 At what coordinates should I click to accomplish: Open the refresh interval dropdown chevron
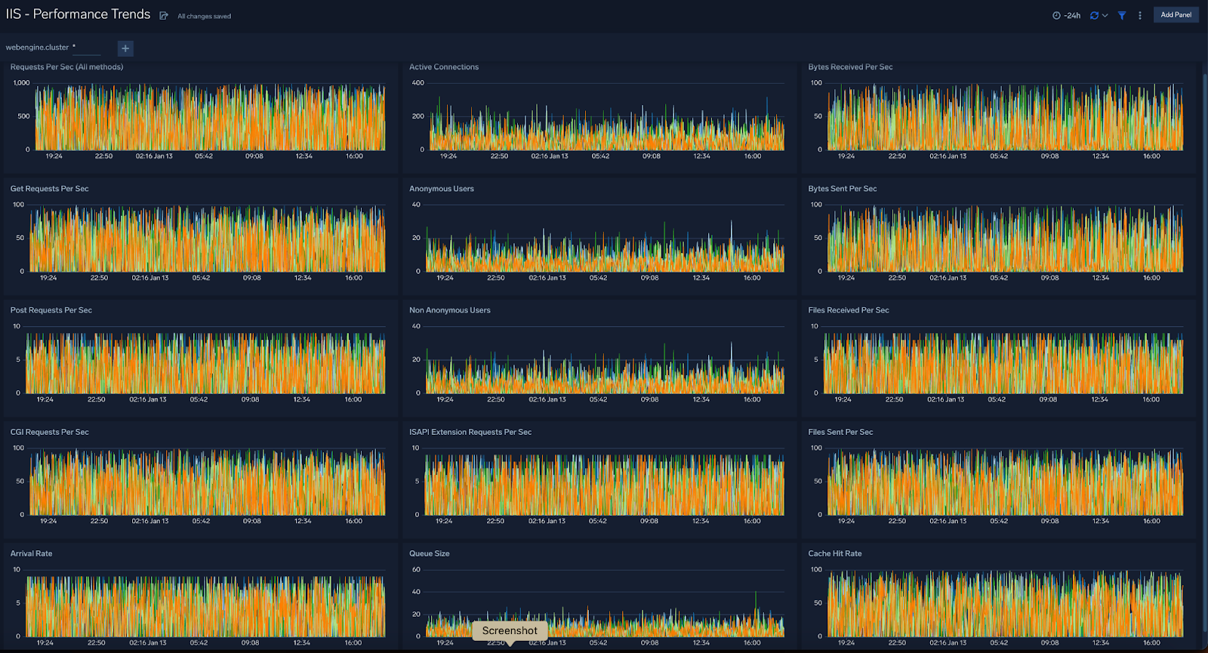click(1105, 15)
